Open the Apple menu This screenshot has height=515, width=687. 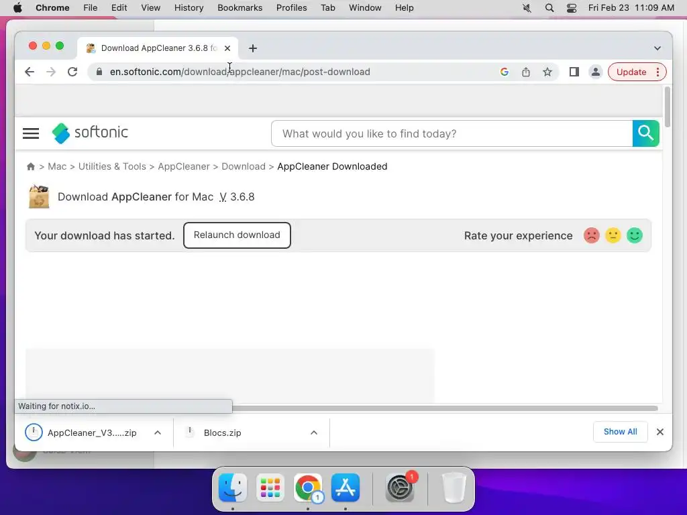17,8
